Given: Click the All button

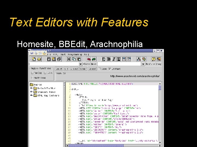Looking at the screenshot, I should point(66,69).
